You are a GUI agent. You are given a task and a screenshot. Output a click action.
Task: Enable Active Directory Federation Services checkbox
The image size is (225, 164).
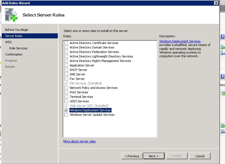pos(66,52)
